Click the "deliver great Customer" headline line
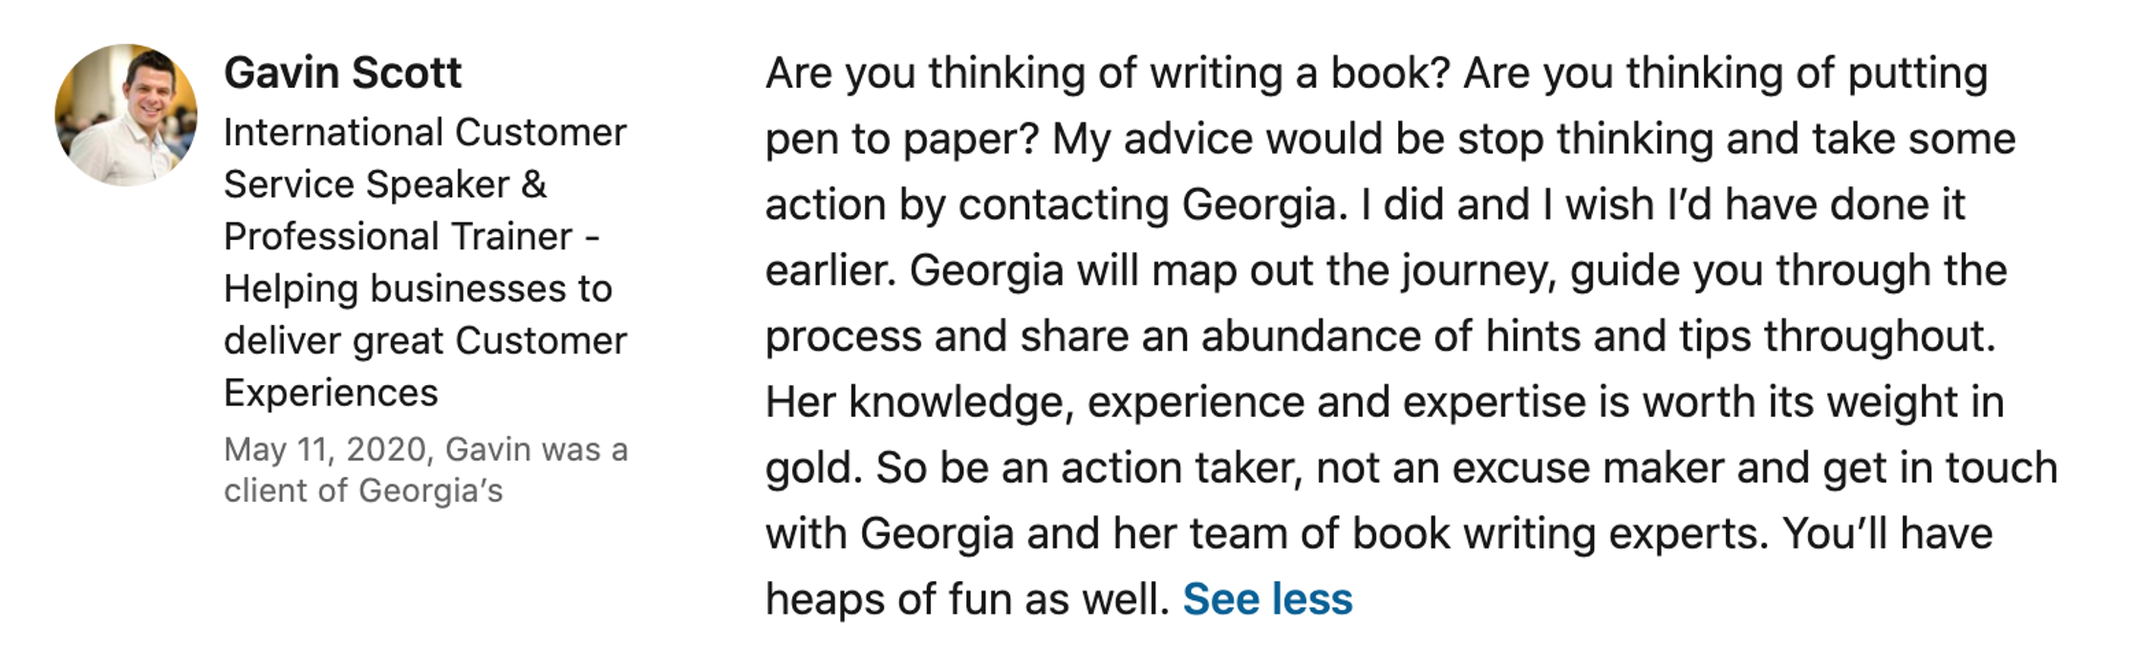Screen dimensions: 2133x669 click(x=424, y=341)
